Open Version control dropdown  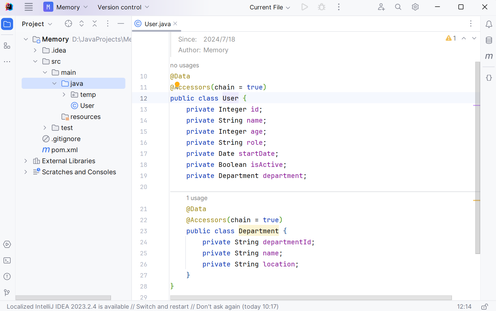point(123,7)
